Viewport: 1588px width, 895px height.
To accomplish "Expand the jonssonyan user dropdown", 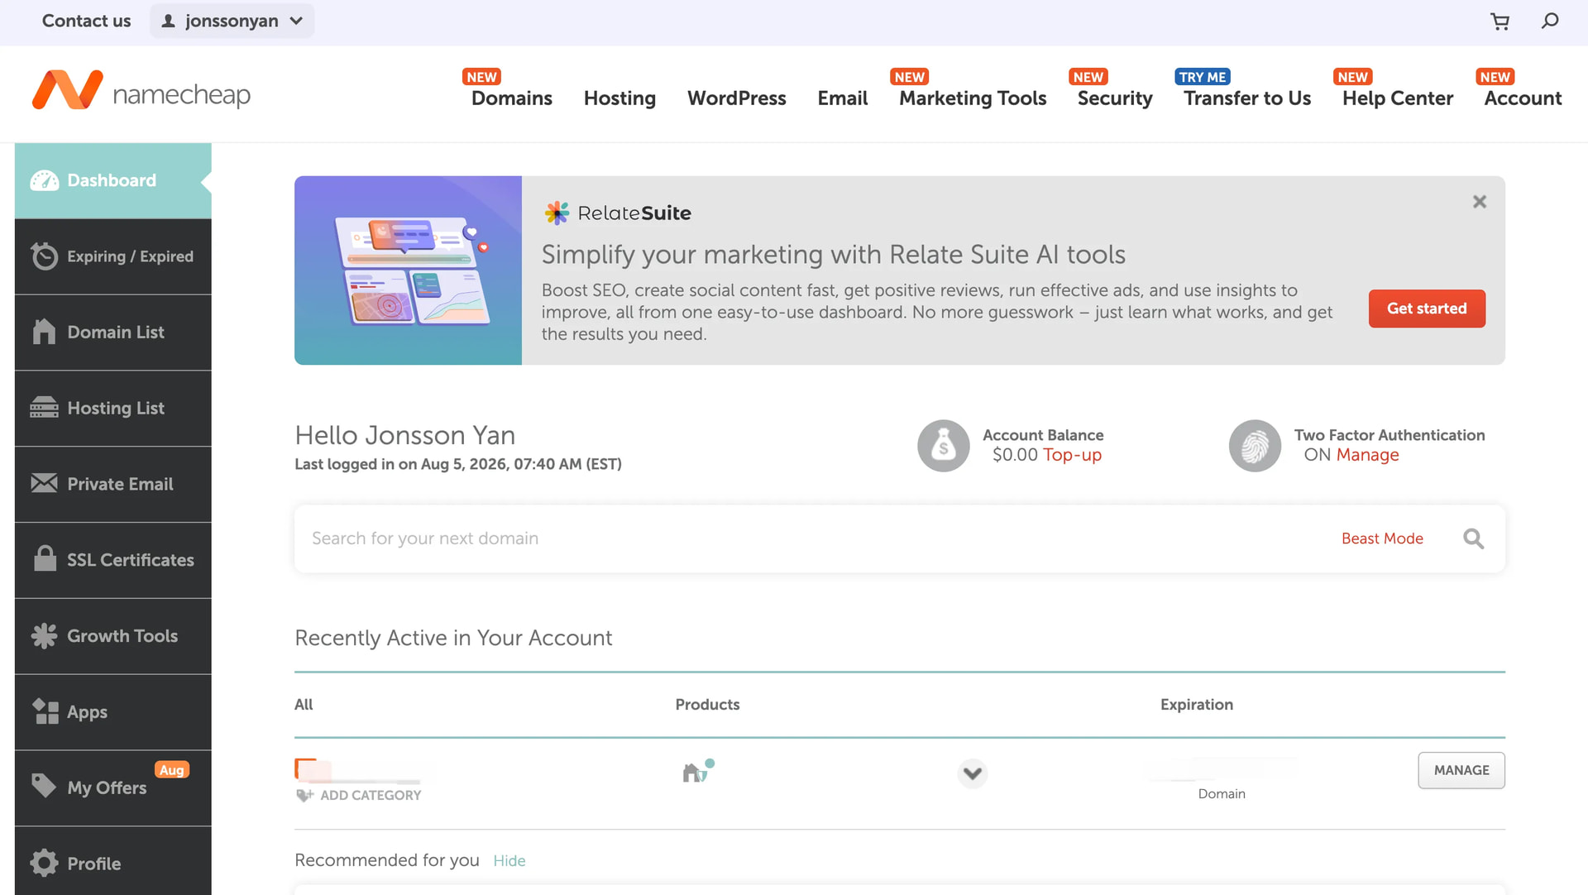I will [232, 21].
